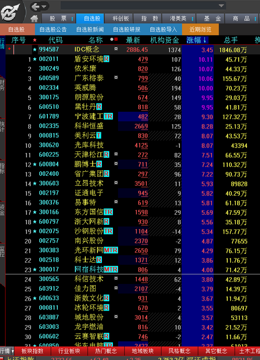
Task: Click the marker column header icons
Action: pos(114,39)
